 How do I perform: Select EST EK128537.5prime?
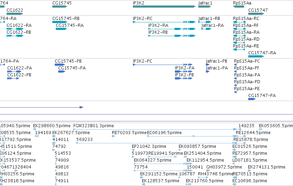pos(160,181)
